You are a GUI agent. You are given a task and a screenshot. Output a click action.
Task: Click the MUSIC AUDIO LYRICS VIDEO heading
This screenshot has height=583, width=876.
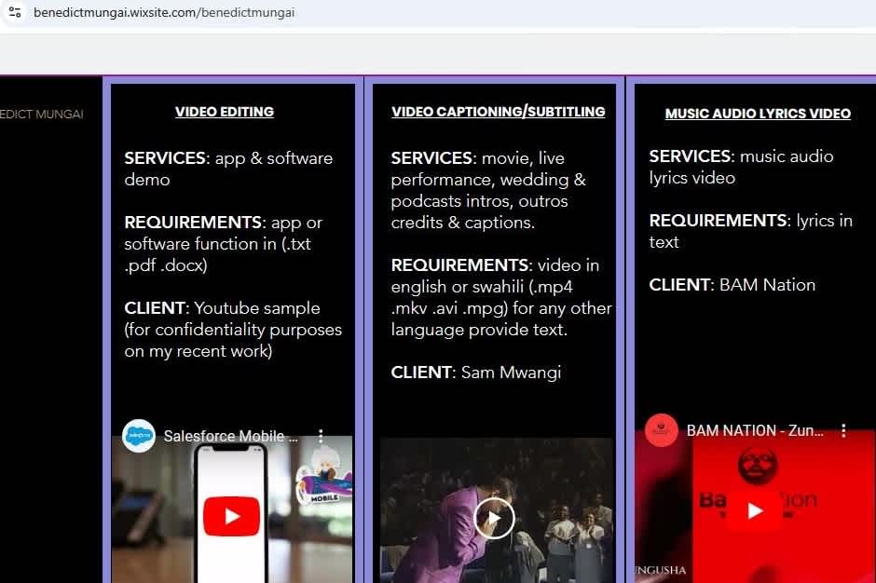pyautogui.click(x=758, y=114)
